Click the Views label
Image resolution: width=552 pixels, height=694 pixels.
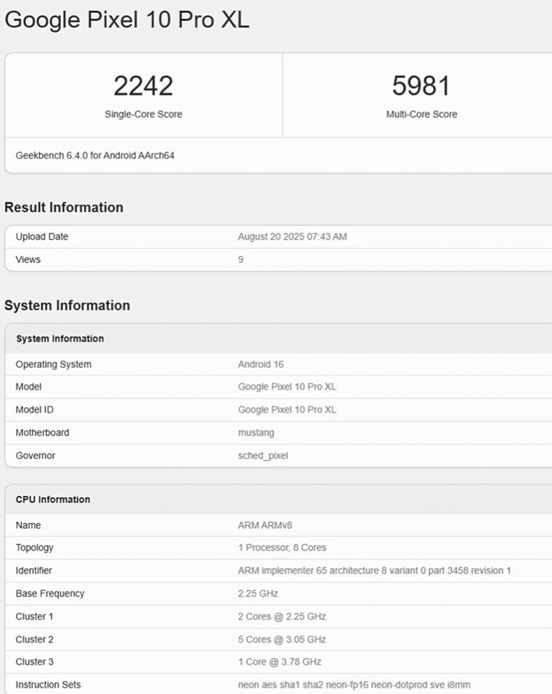click(x=28, y=259)
